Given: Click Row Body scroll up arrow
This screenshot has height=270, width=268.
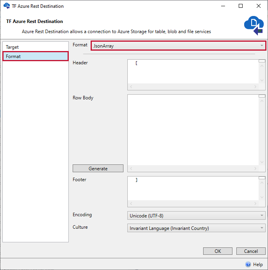Looking at the screenshot, I should point(262,101).
